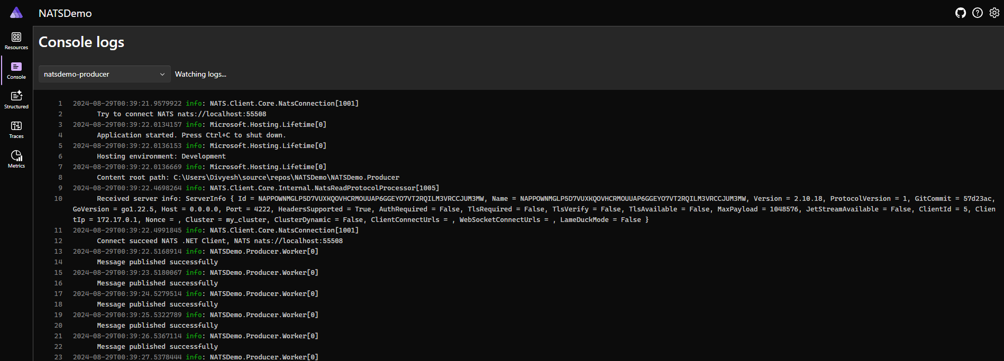Viewport: 1004px width, 361px height.
Task: Click the Aspire logo icon
Action: coord(16,13)
